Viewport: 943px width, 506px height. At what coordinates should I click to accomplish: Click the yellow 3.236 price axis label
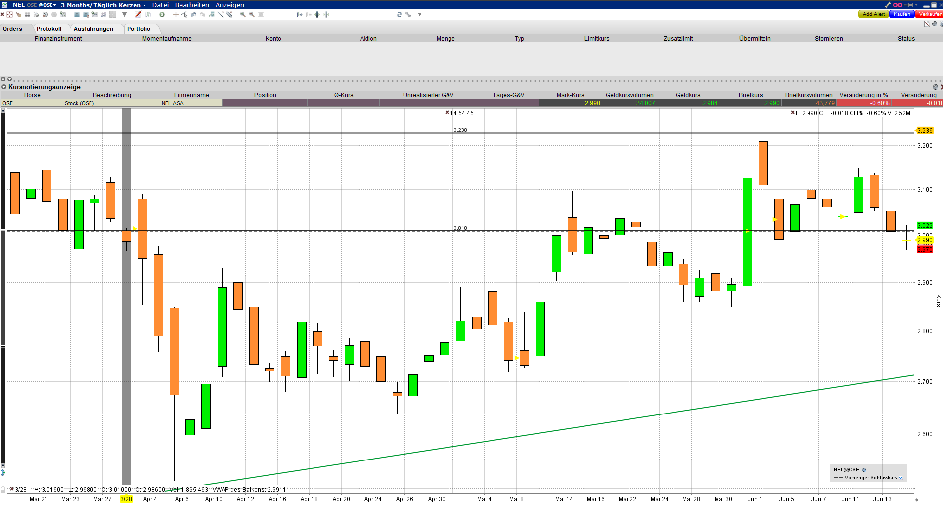924,131
